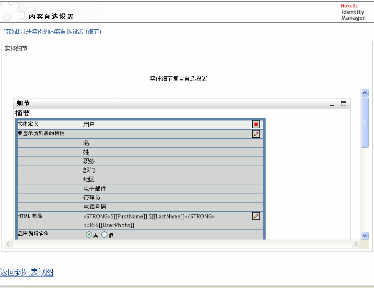Click the HTML 布局 label
Viewport: 374px width, 288px height.
pos(30,216)
